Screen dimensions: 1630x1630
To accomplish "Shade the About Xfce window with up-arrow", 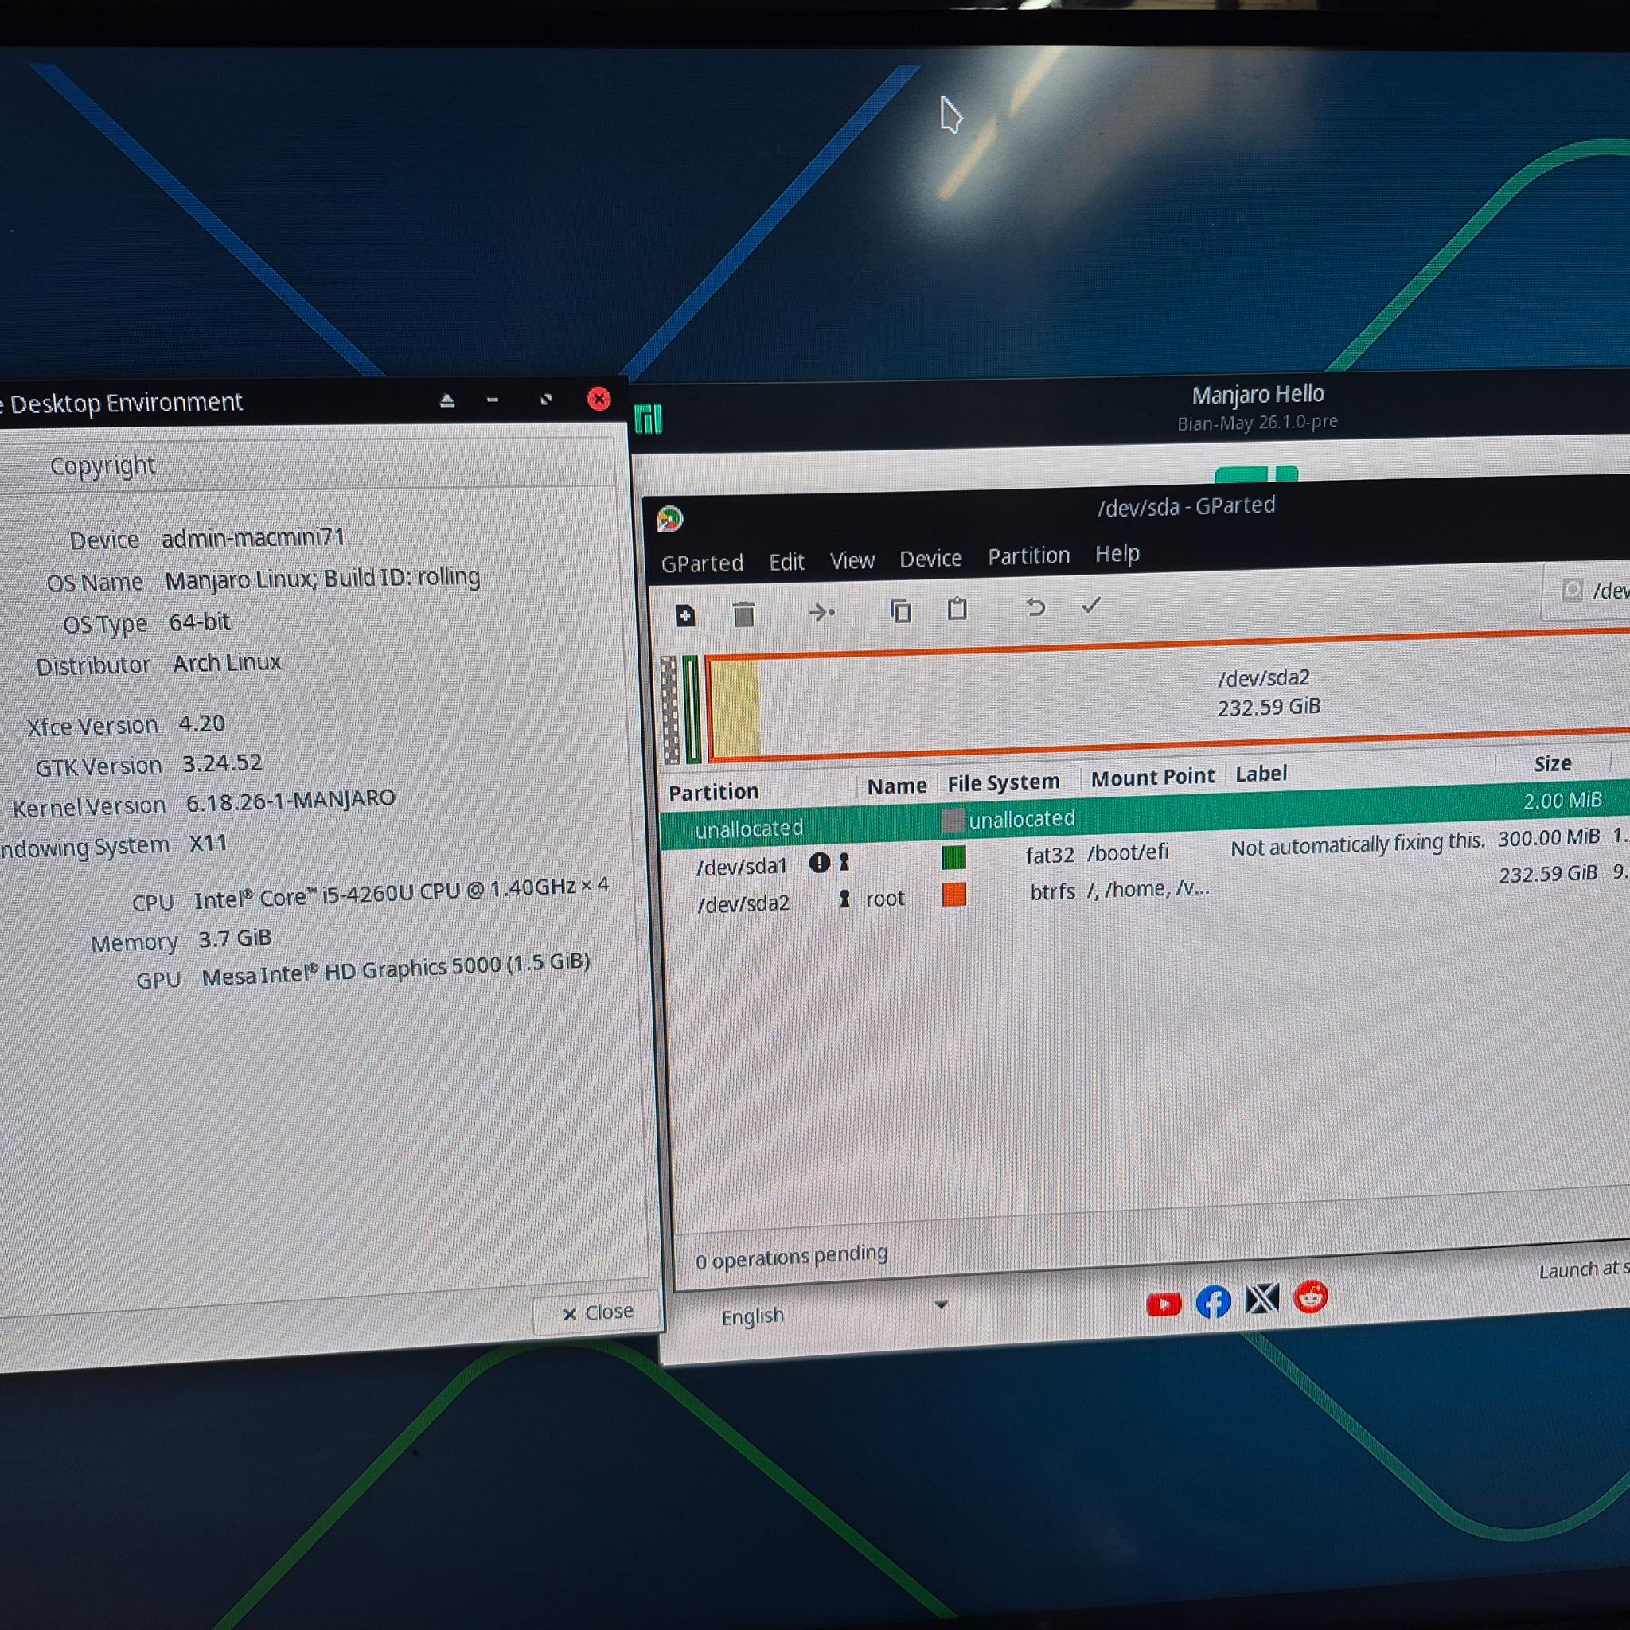I will click(447, 400).
